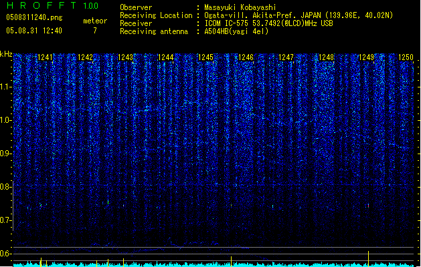The width and height of the screenshot is (421, 267).
Task: Click the 1.0 kHz axis tick label
Action: pos(6,120)
